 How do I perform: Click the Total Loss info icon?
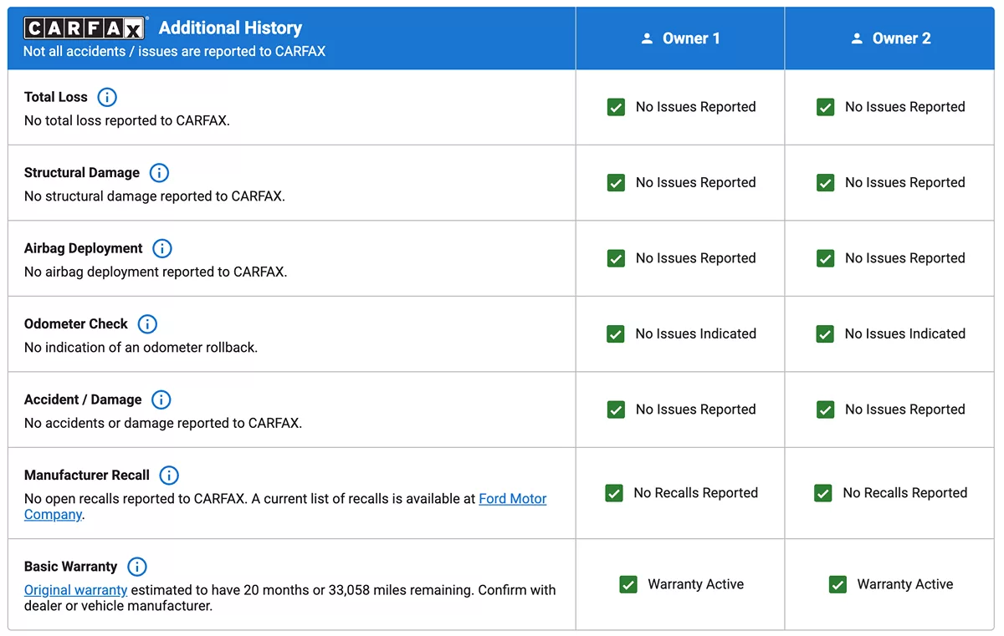point(107,97)
